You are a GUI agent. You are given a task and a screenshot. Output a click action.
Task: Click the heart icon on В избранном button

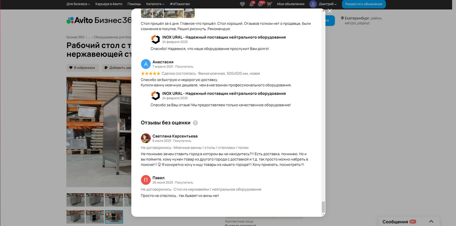click(71, 68)
